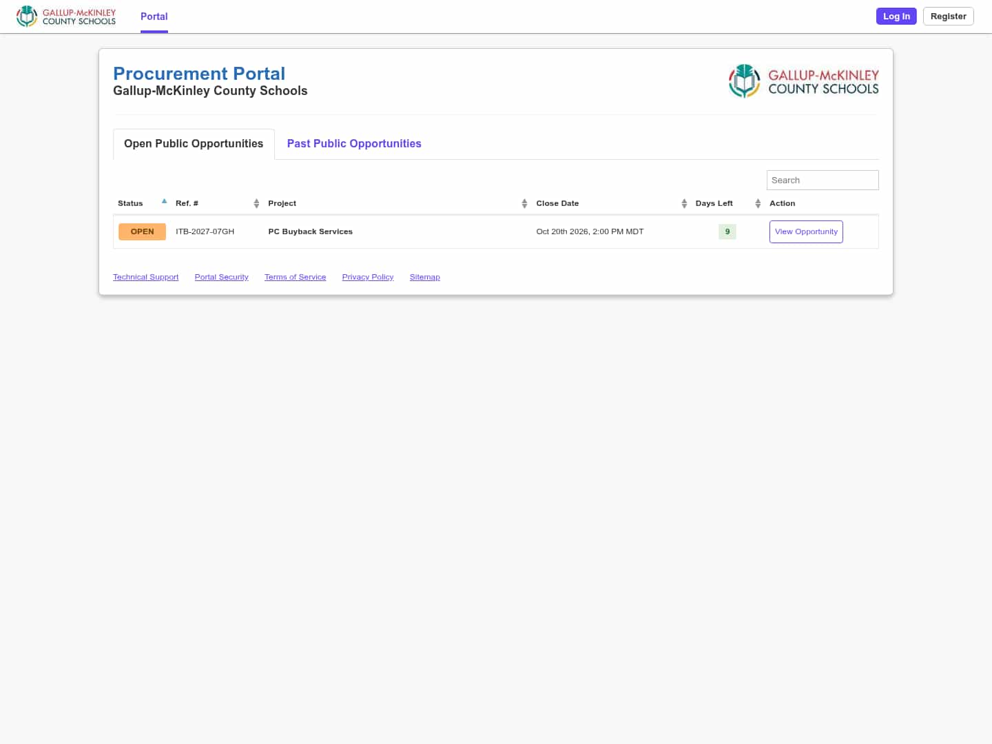Sort by Project column arrows
The image size is (992, 744).
[524, 203]
